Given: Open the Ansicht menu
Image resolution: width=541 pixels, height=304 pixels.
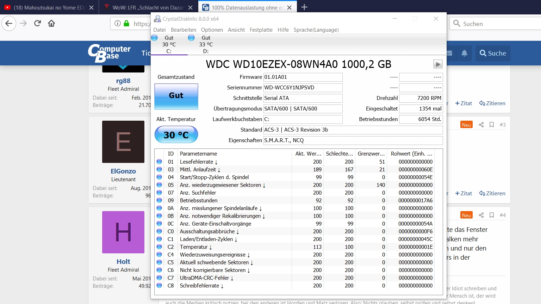Looking at the screenshot, I should point(236,30).
